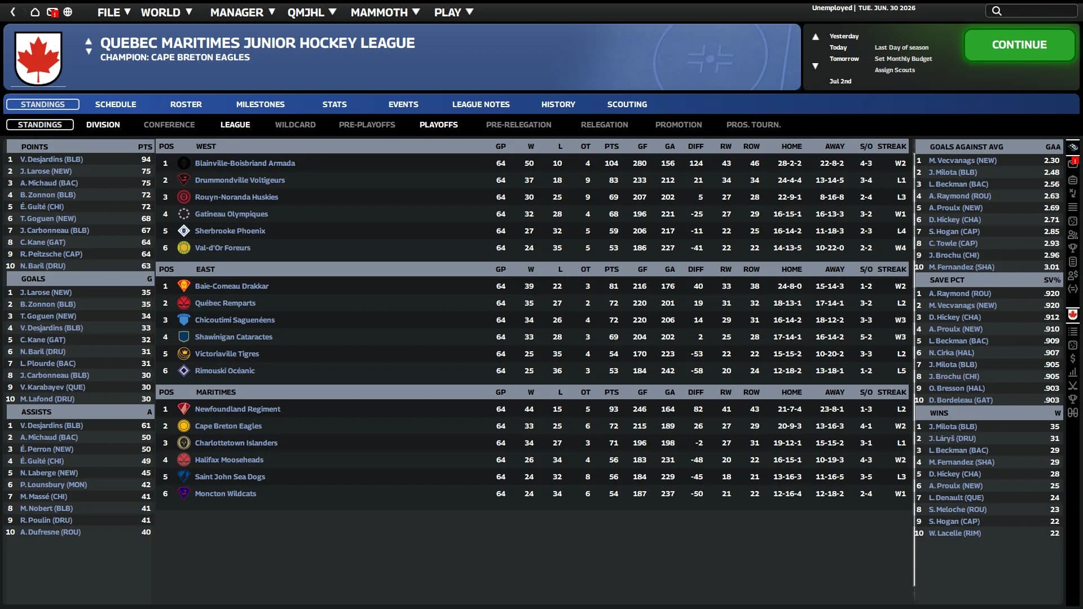Open the document page sidebar icon

[1073, 262]
